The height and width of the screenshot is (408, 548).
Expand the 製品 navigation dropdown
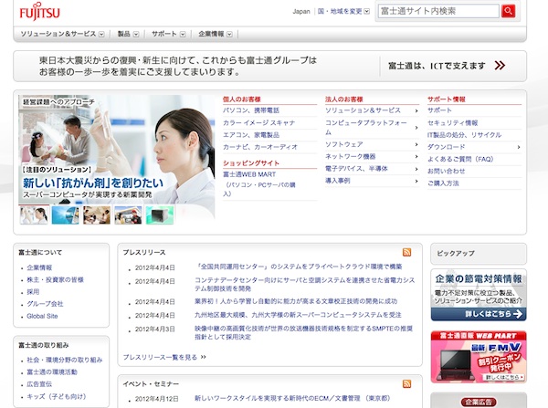(128, 34)
